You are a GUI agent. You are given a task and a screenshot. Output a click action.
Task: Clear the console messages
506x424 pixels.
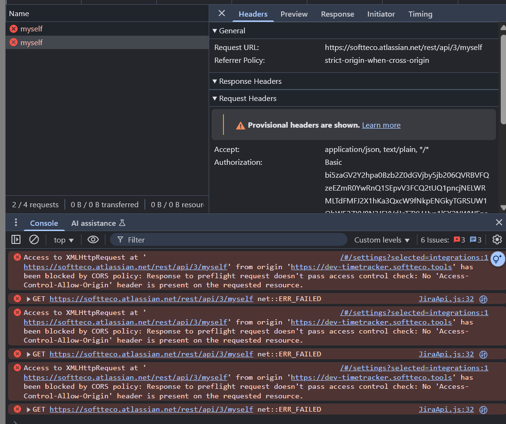click(x=34, y=240)
